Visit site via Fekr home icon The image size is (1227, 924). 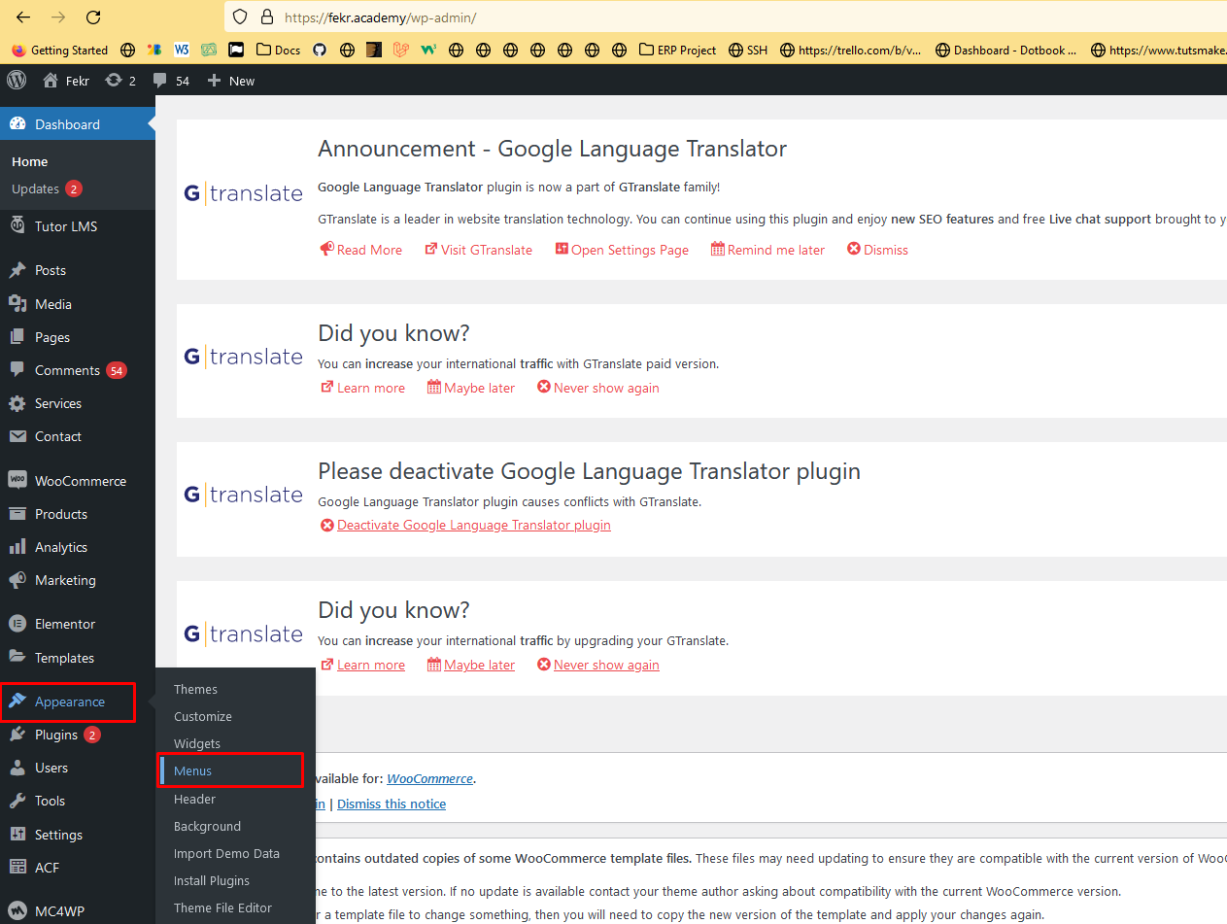click(x=66, y=81)
